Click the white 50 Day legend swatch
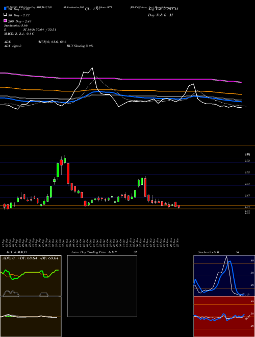The image size is (255, 337). pyautogui.click(x=5, y=15)
